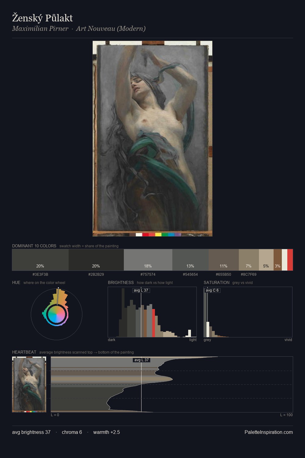Select the 20% swatch labeled #3E3F3B
The height and width of the screenshot is (458, 305).
pos(40,260)
